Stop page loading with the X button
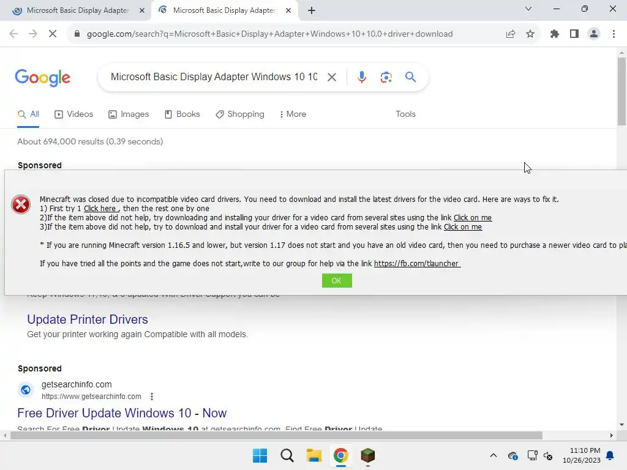 click(x=53, y=34)
